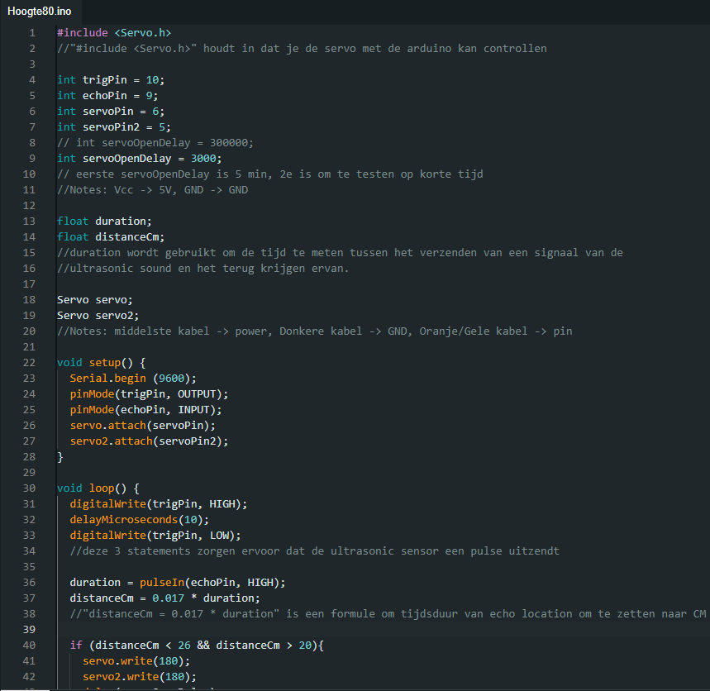Click the if condition checking distanceCm

tap(190, 645)
